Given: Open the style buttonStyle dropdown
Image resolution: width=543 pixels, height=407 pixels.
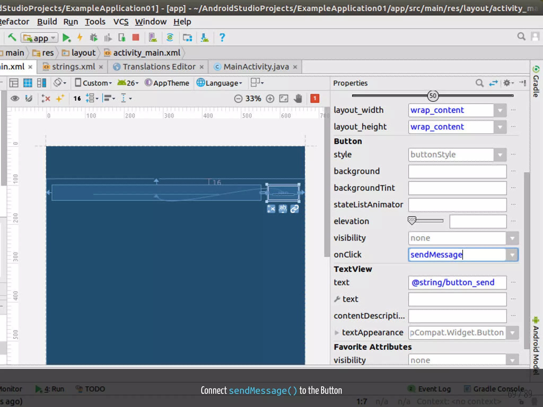Looking at the screenshot, I should pyautogui.click(x=500, y=155).
